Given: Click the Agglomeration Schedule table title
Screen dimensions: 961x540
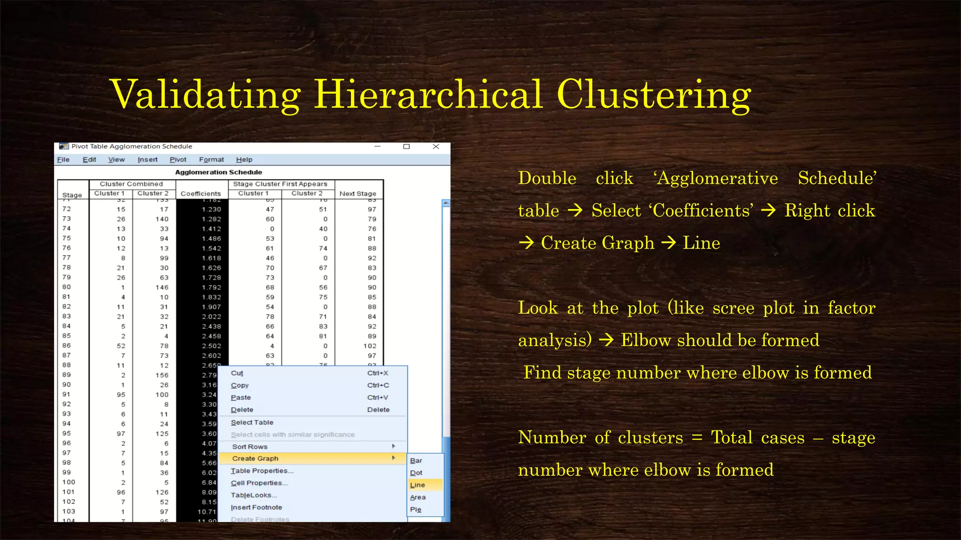Looking at the screenshot, I should point(219,172).
